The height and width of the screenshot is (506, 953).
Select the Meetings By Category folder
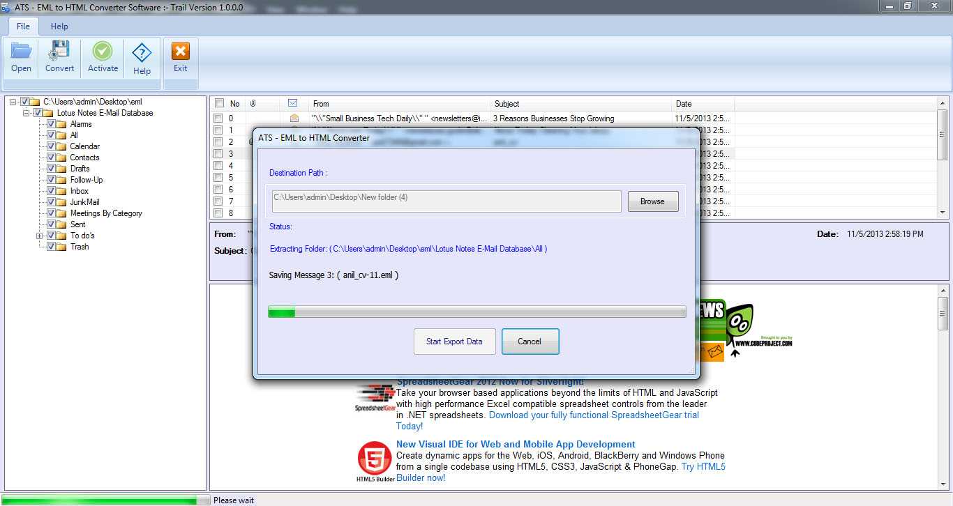click(106, 213)
